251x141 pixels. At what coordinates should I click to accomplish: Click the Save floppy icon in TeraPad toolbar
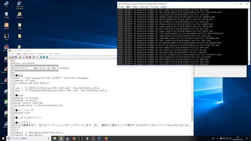point(16,57)
